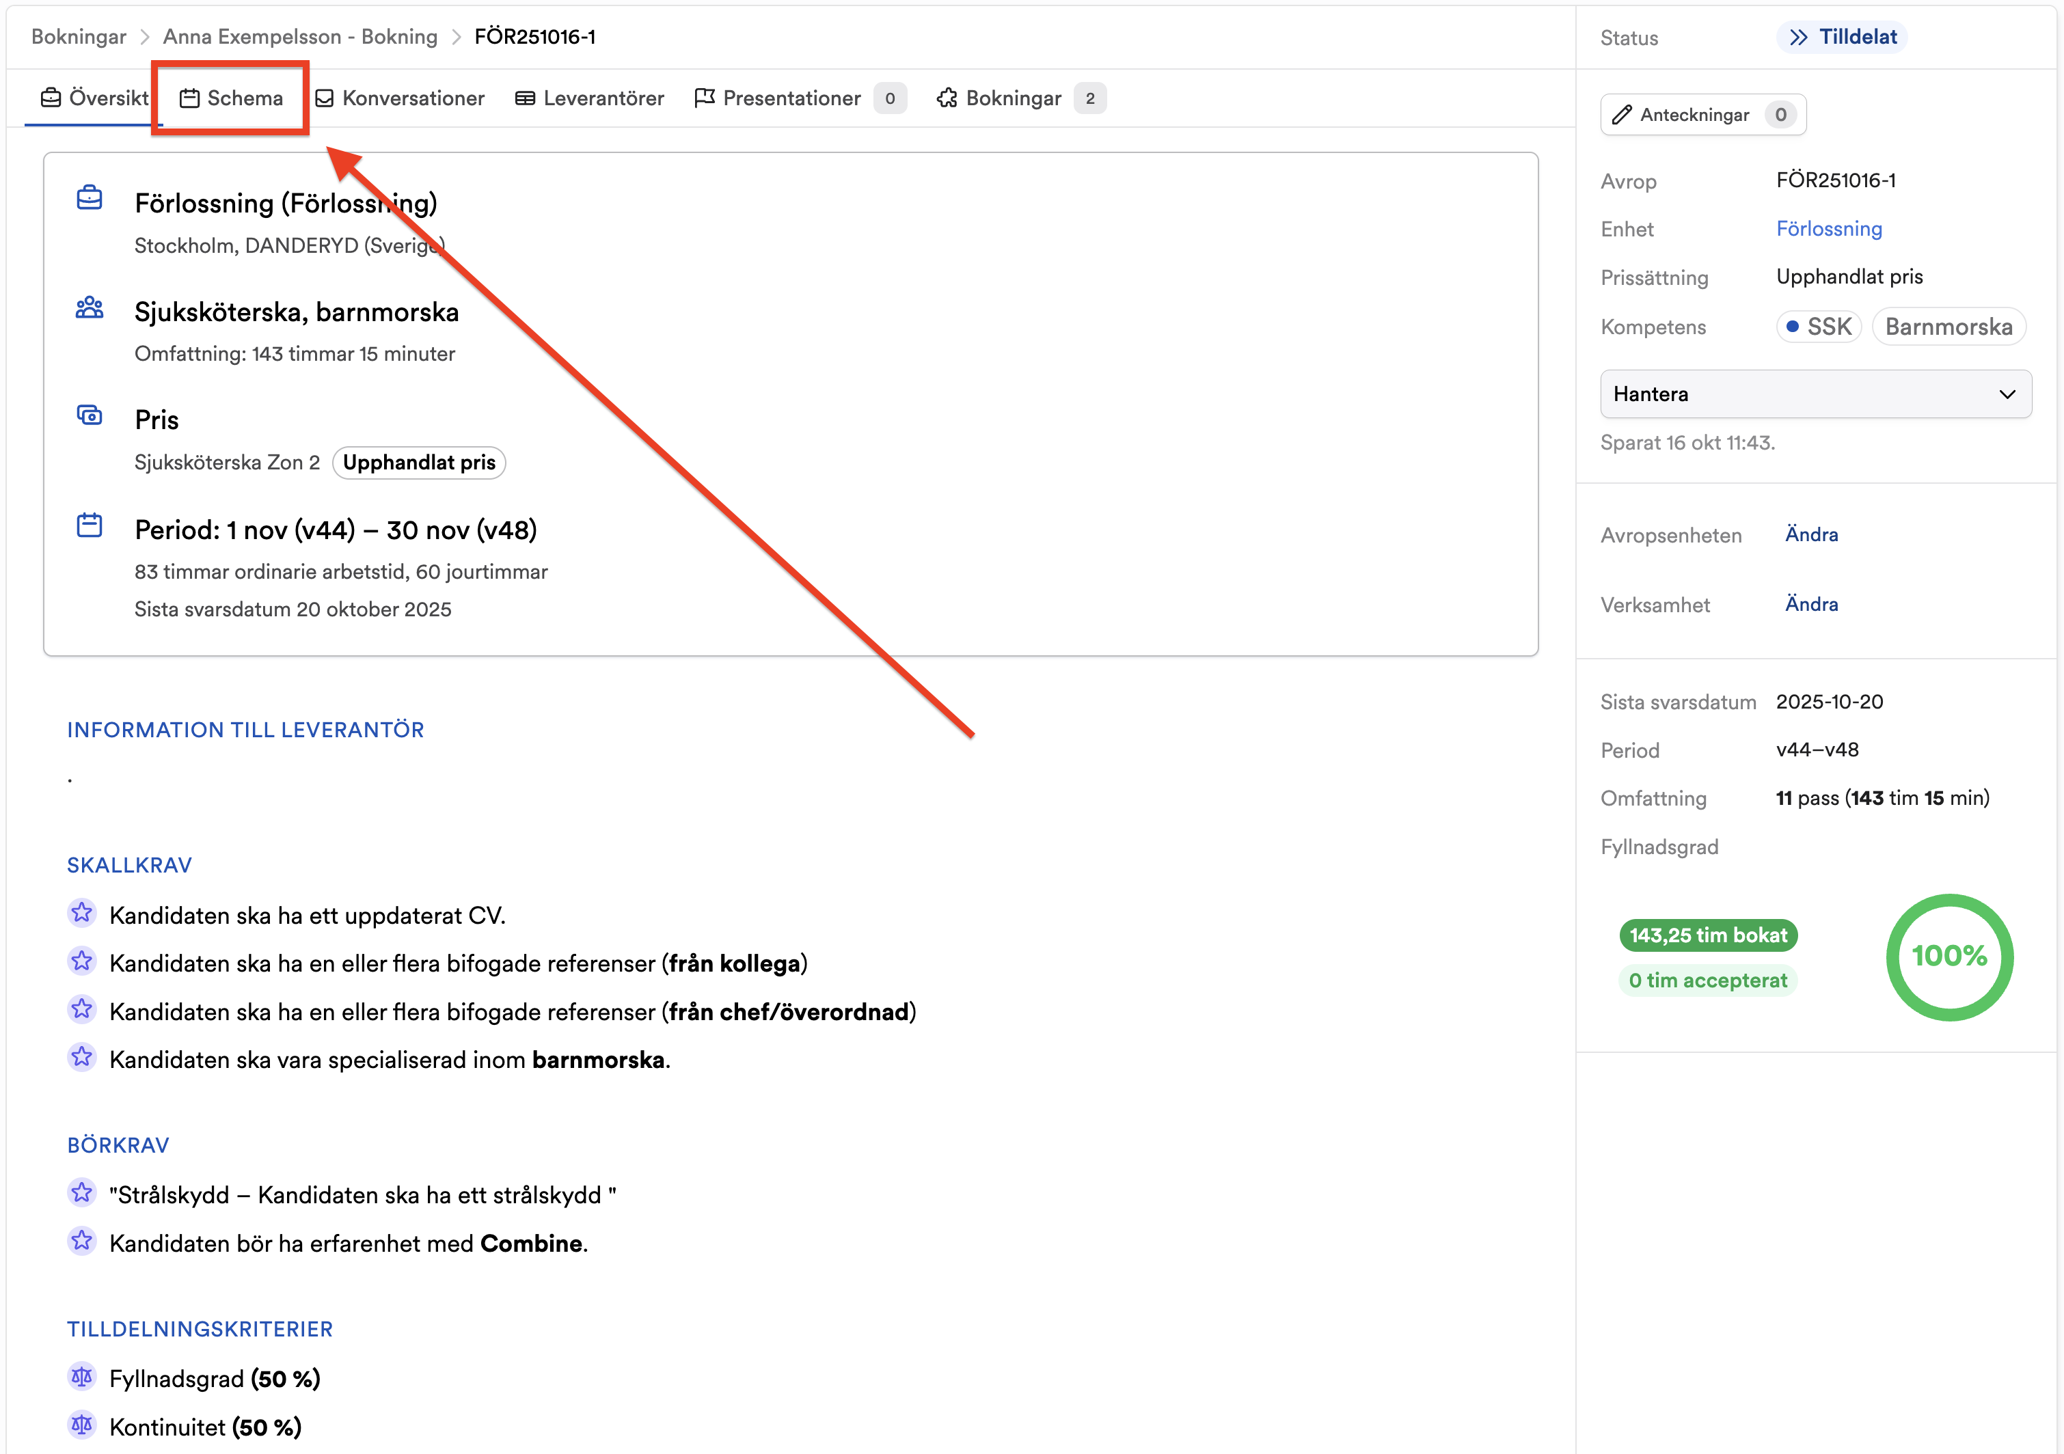Open the Förlossning unit link
This screenshot has width=2064, height=1454.
1828,228
